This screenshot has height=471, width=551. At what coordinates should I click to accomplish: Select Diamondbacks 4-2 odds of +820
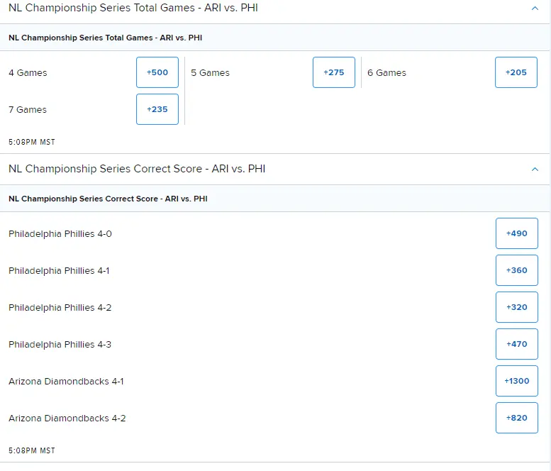point(516,418)
